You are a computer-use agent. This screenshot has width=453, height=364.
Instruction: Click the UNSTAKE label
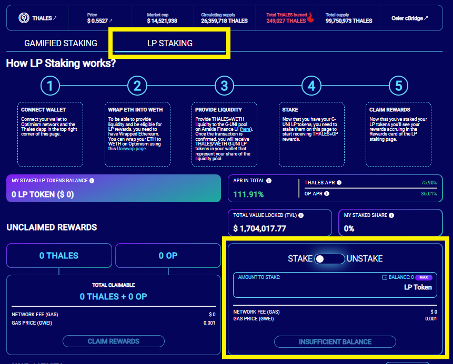click(365, 259)
